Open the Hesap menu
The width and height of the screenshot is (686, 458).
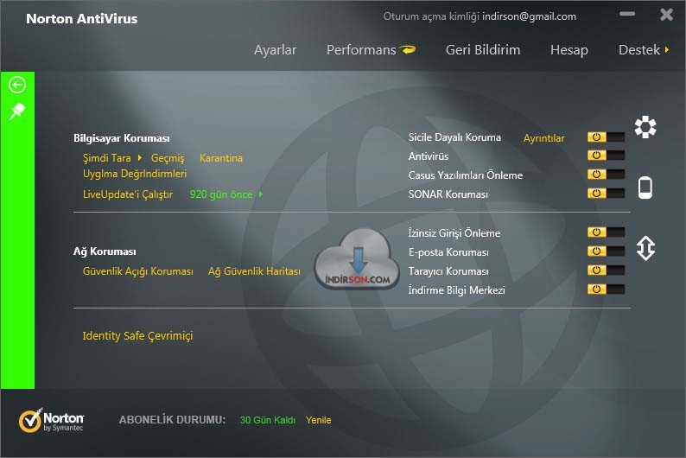569,50
